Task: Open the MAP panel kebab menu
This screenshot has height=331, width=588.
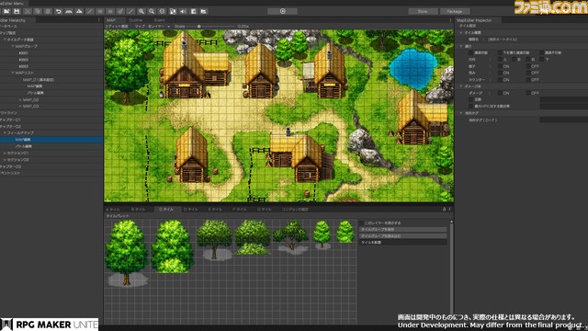Action: point(450,20)
